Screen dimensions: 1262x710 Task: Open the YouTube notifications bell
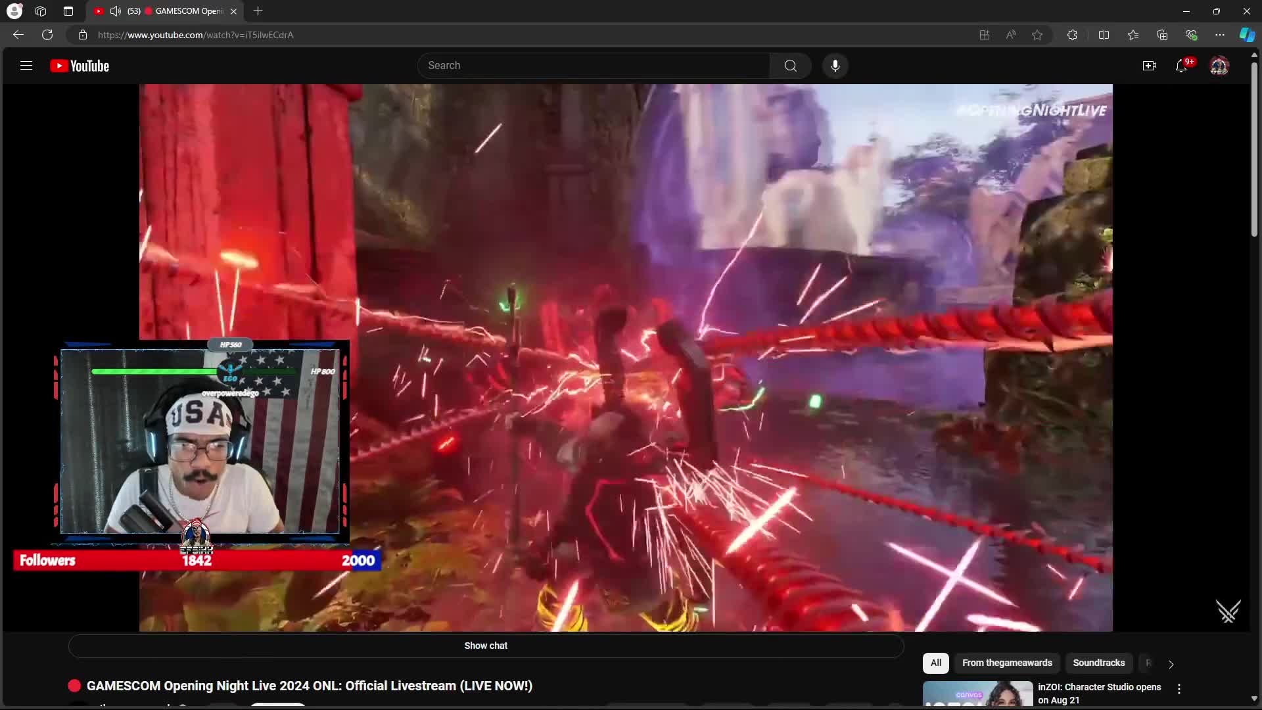[x=1181, y=66]
